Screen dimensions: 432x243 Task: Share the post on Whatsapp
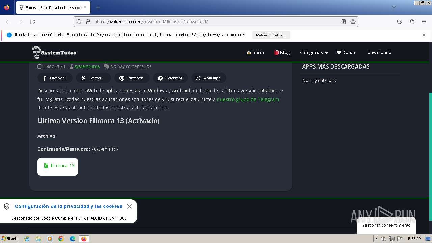pos(209,78)
